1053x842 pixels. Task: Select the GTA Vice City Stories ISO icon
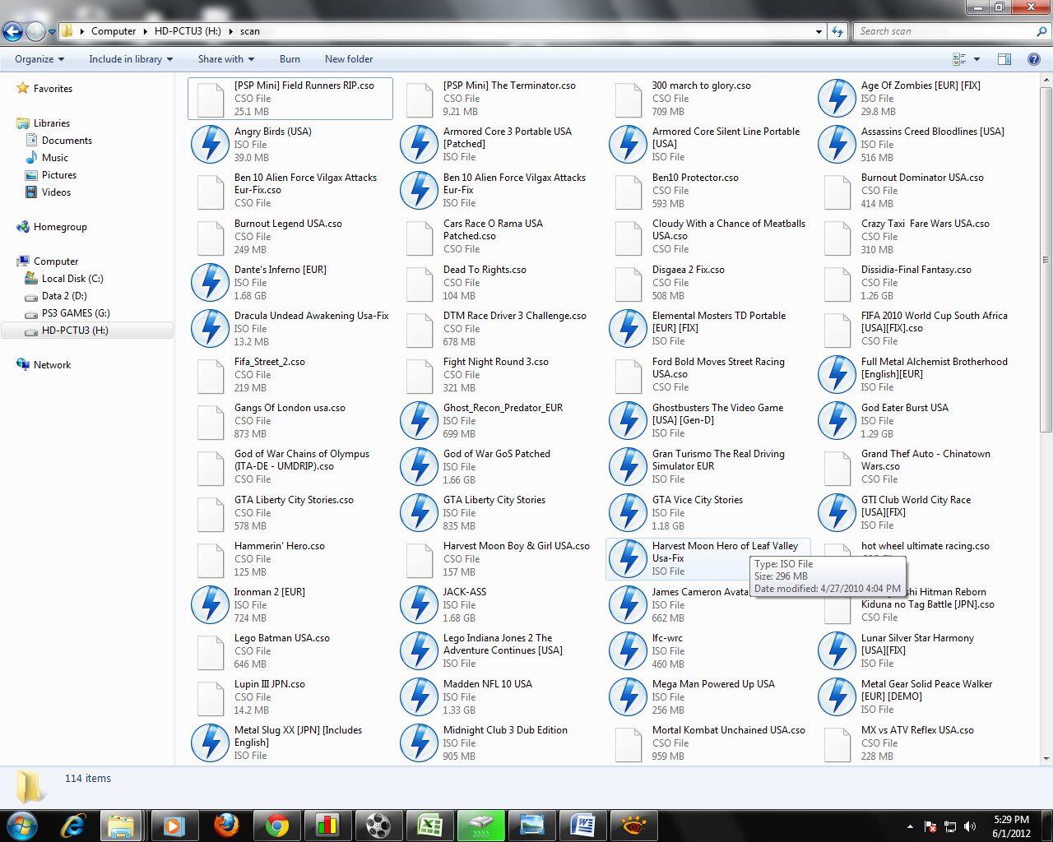click(629, 512)
